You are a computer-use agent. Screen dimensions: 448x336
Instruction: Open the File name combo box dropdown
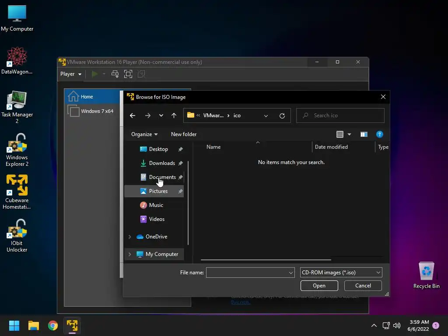[291, 273]
